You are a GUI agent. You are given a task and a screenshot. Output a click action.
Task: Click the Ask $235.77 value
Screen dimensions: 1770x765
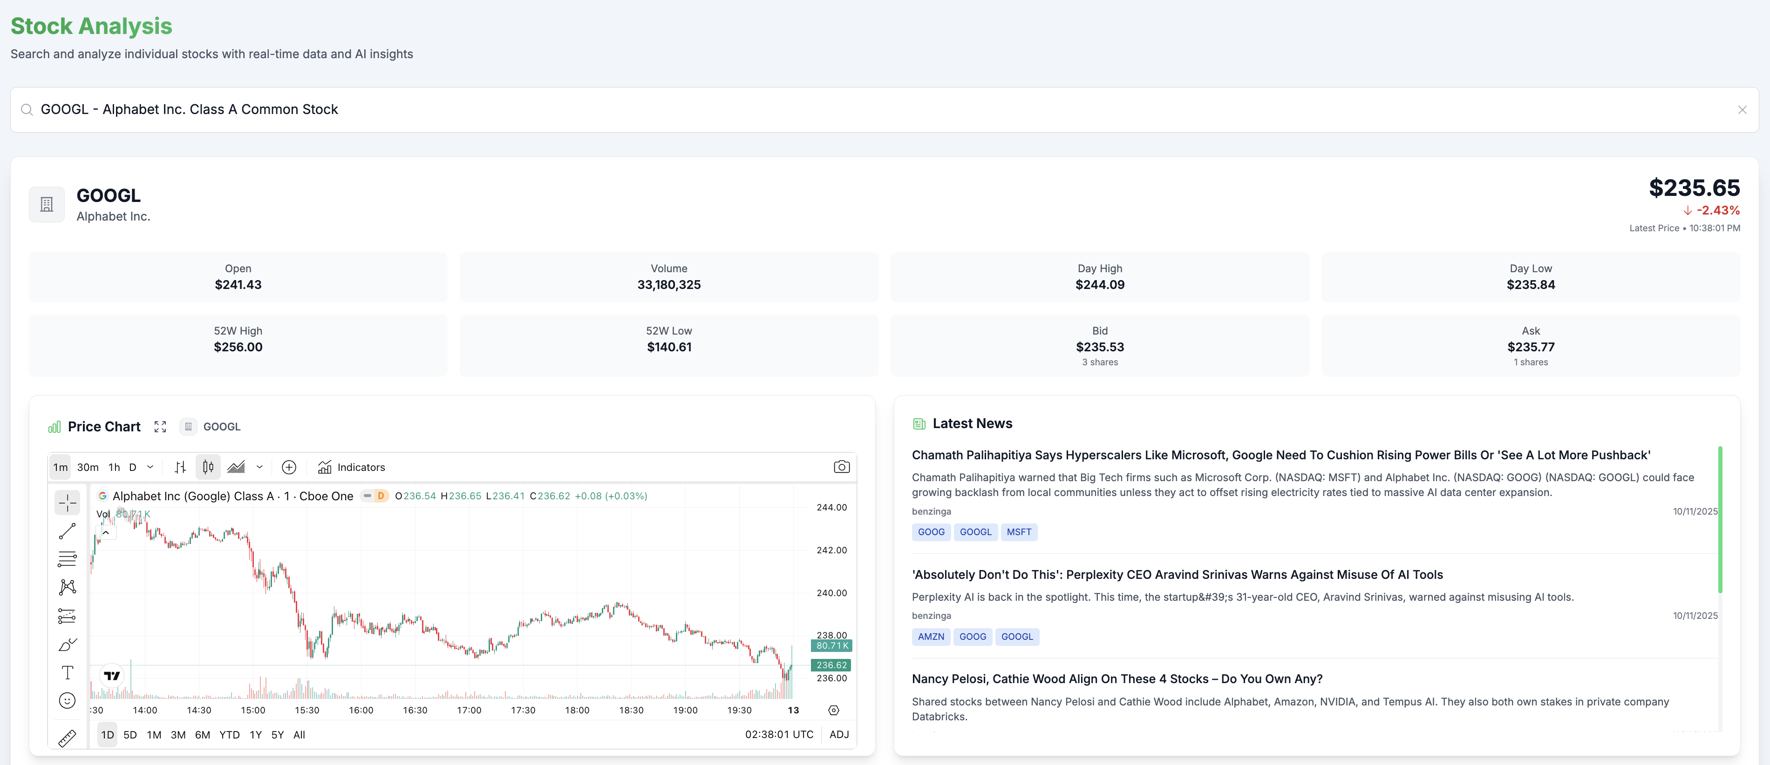click(1530, 347)
